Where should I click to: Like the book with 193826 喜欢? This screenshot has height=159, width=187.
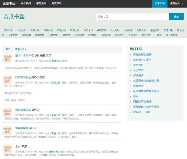click(x=7, y=58)
